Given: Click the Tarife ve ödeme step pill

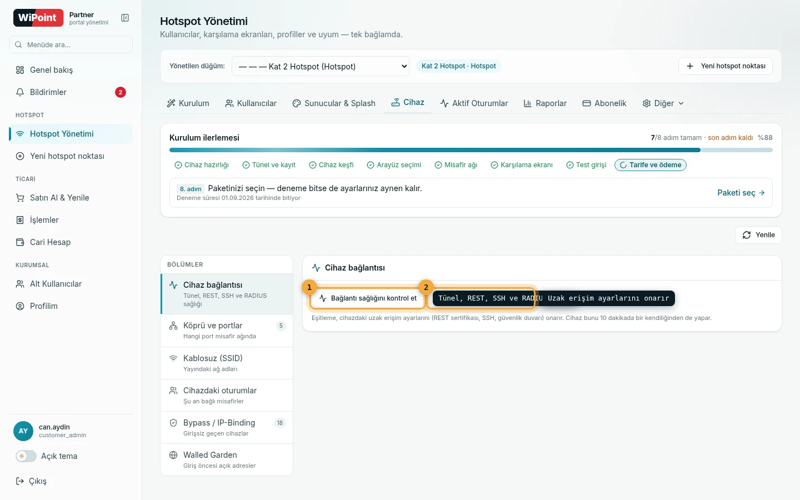Looking at the screenshot, I should (651, 165).
